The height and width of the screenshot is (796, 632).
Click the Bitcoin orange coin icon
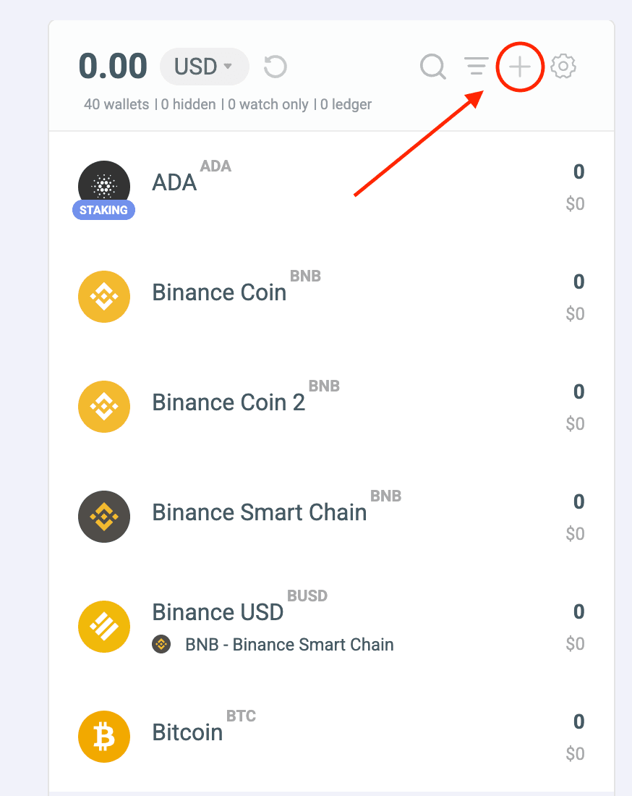pos(104,736)
